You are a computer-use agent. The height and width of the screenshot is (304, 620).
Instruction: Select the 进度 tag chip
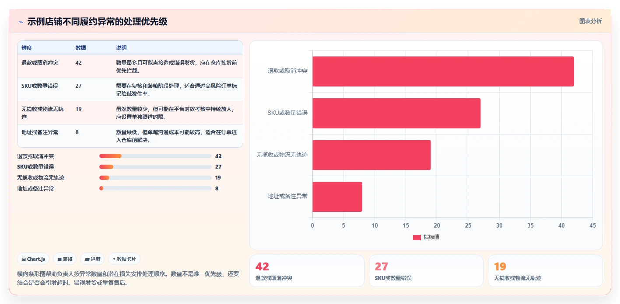click(92, 259)
